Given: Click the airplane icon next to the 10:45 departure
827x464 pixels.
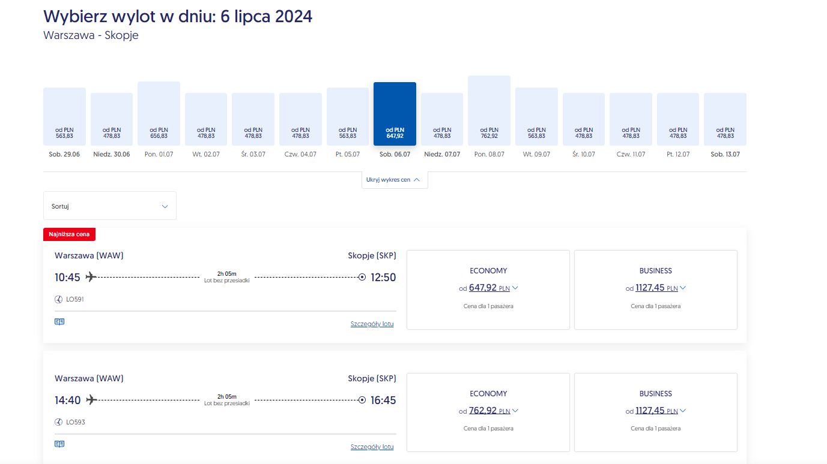Looking at the screenshot, I should pos(91,277).
